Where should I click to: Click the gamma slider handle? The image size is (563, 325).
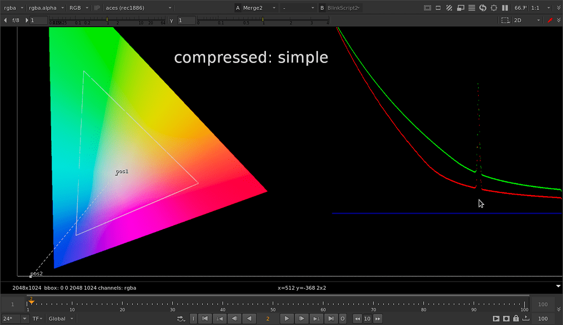(x=263, y=20)
